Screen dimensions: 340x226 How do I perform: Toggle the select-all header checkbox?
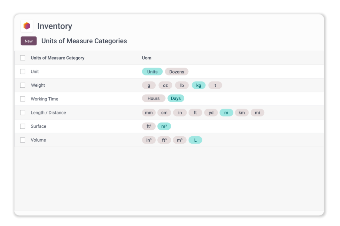point(23,58)
